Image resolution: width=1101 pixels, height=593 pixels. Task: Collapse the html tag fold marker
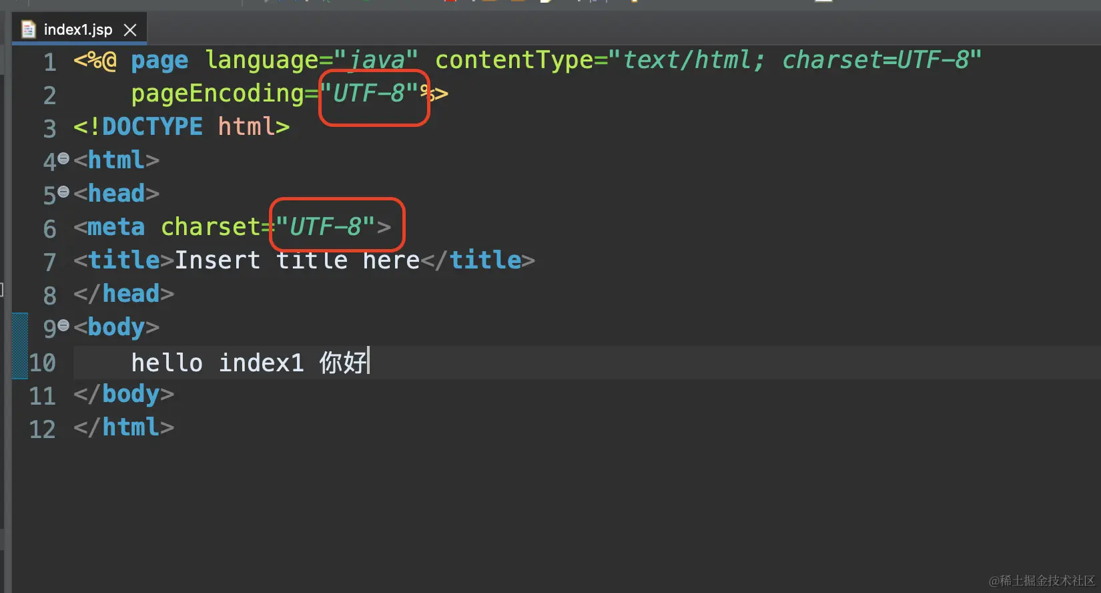click(63, 159)
